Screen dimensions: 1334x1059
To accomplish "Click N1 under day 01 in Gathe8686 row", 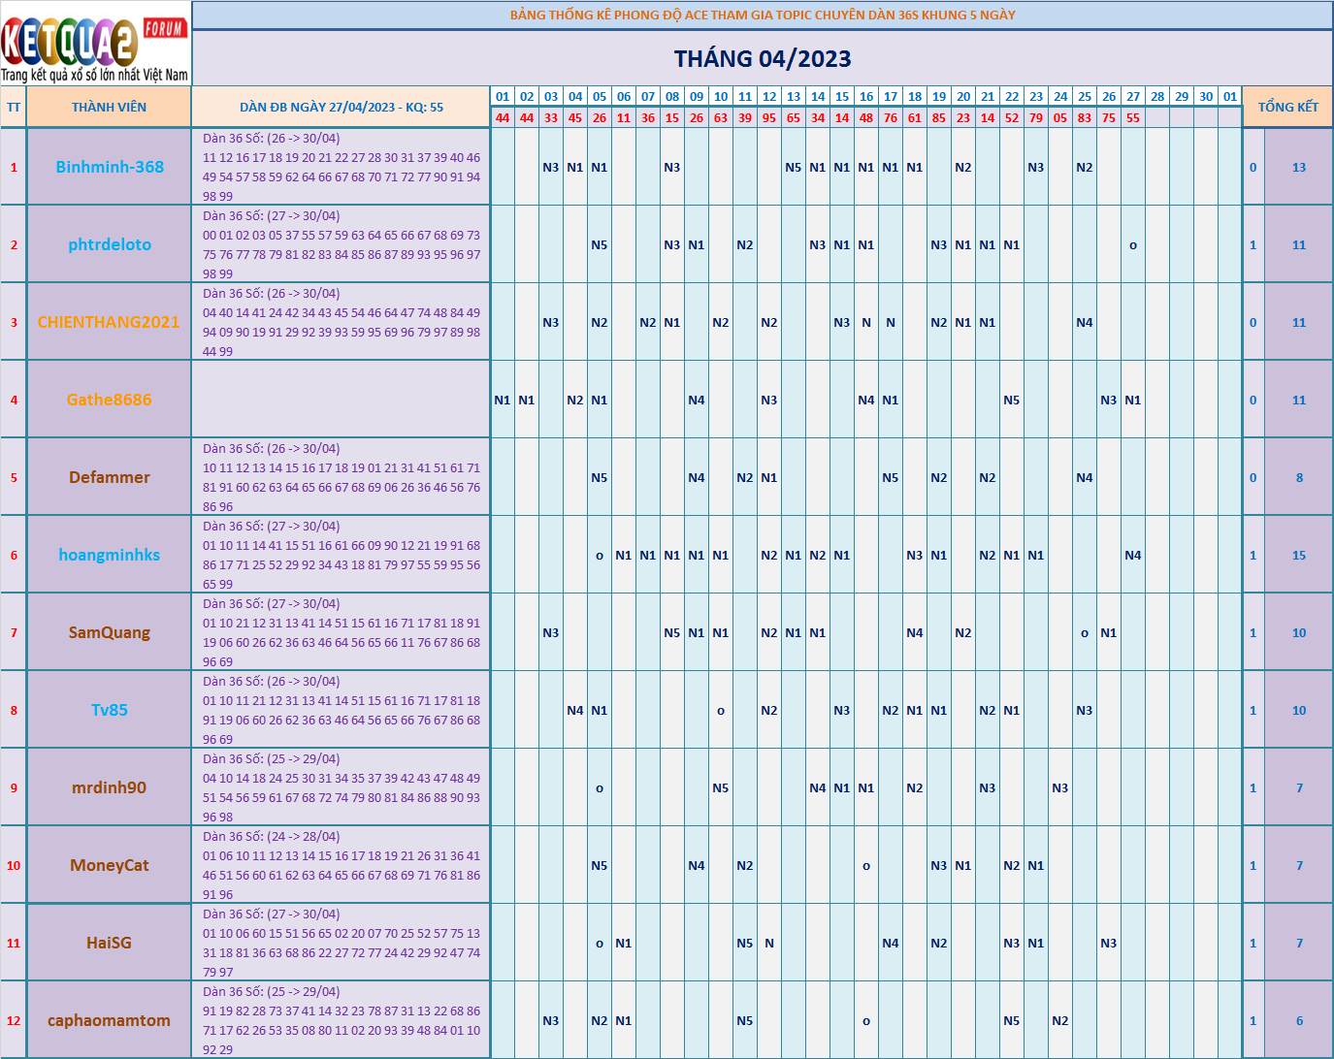I will [x=503, y=401].
